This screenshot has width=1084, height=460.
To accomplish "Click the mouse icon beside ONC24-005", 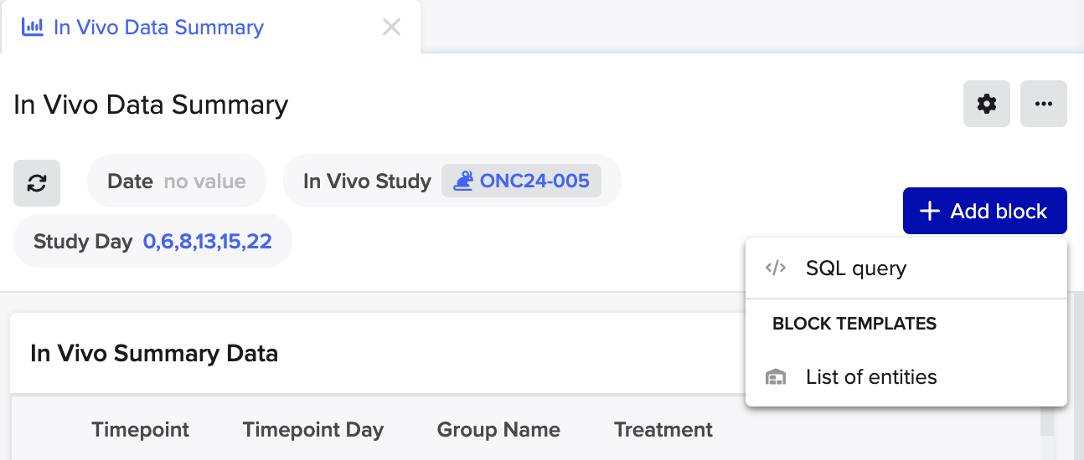I will 462,181.
